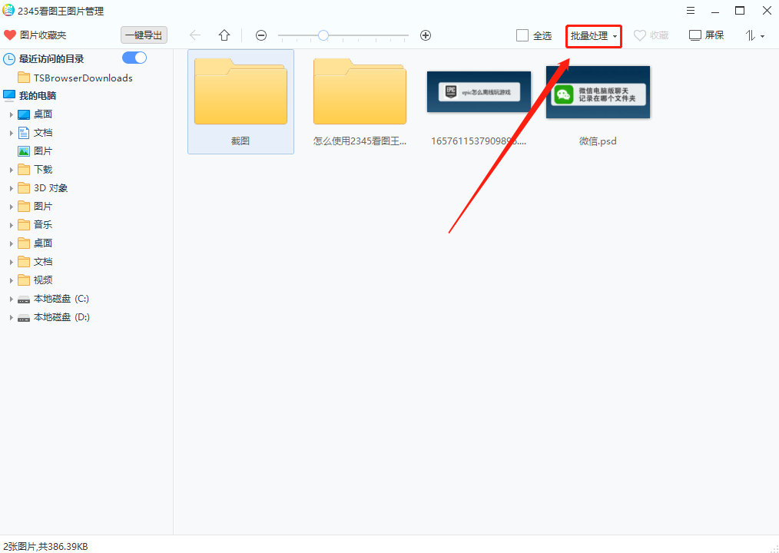The image size is (779, 553).
Task: Click the zoom out minus icon
Action: (x=261, y=35)
